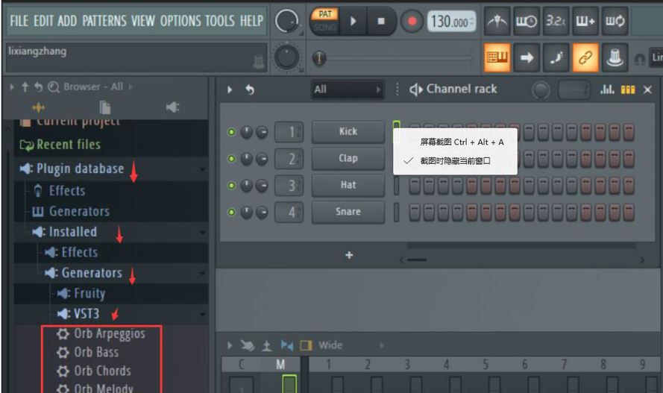Open the PATTERNS menu

[104, 21]
